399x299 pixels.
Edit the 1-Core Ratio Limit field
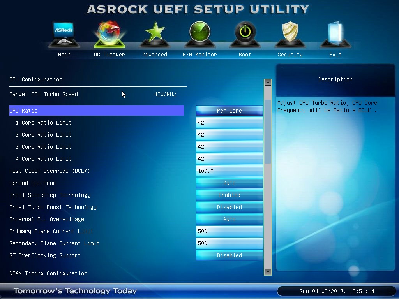pyautogui.click(x=229, y=123)
